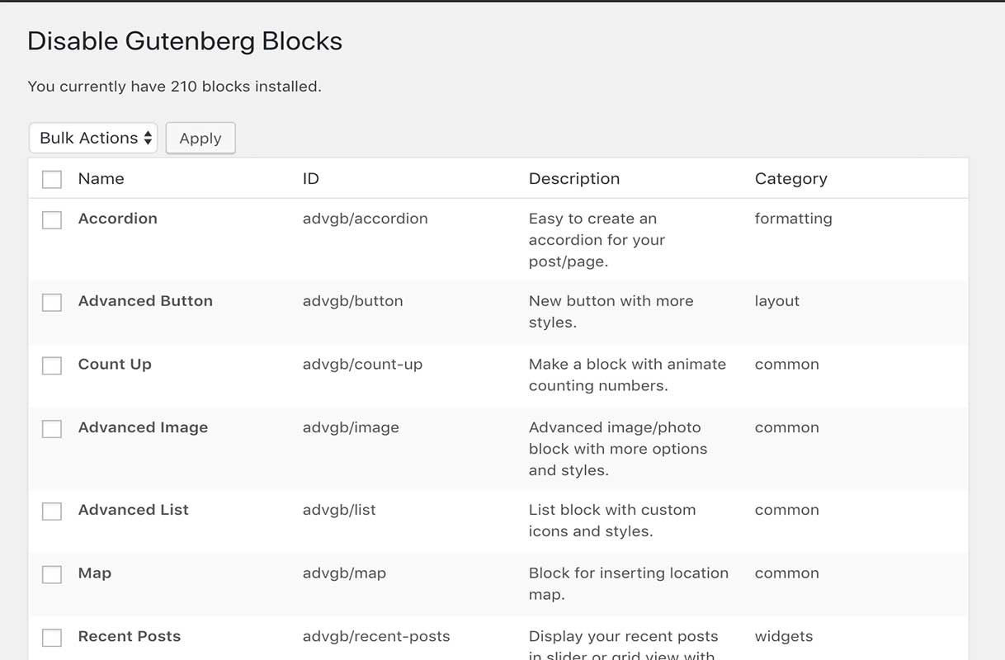This screenshot has height=660, width=1005.
Task: Click the Accordion block name
Action: pyautogui.click(x=117, y=219)
